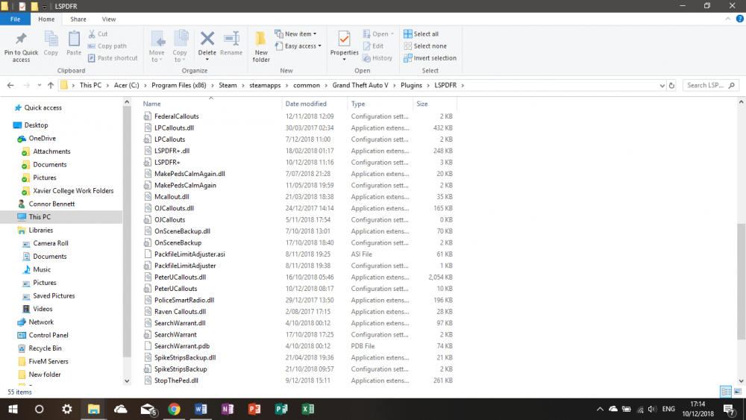The image size is (746, 420).
Task: Click Search LSPDFR box
Action: (x=711, y=86)
